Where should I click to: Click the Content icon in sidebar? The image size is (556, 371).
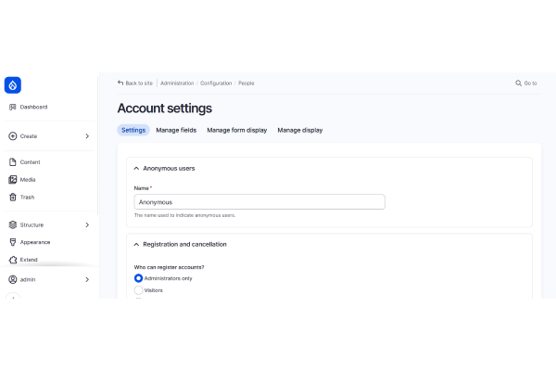coord(12,162)
